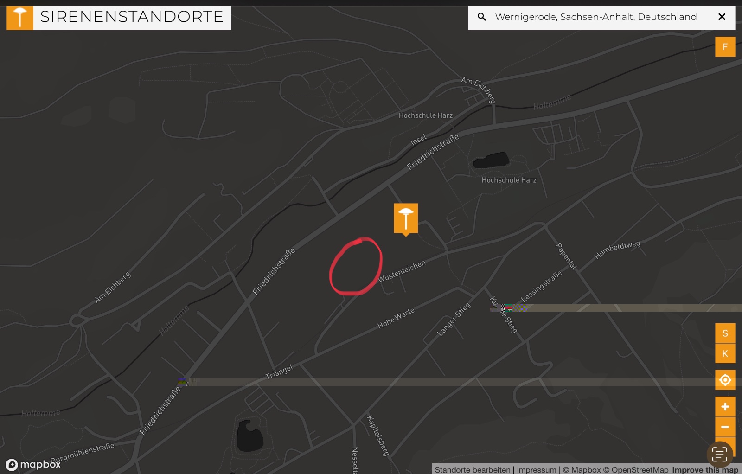Viewport: 742px width, 474px height.
Task: Locate my position with the crosshair icon
Action: pyautogui.click(x=725, y=380)
